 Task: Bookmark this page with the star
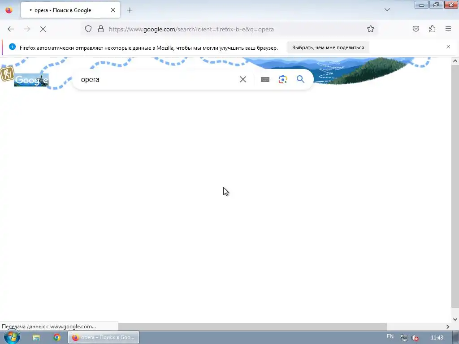click(x=371, y=29)
